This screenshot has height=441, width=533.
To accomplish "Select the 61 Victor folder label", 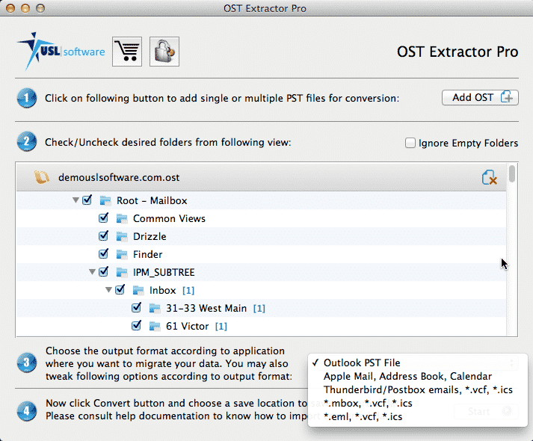I will tap(188, 327).
